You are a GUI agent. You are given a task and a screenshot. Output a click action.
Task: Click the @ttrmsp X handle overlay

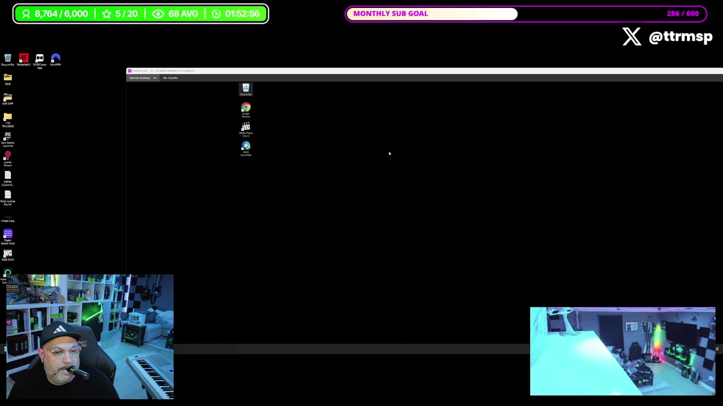(667, 37)
